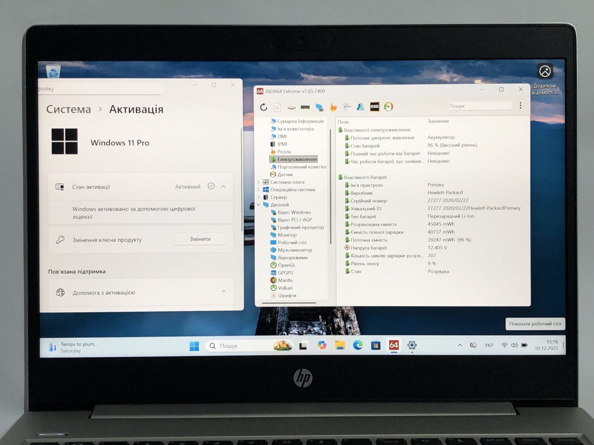Collapse the Дисплей tree node
The height and width of the screenshot is (445, 594).
click(x=259, y=205)
